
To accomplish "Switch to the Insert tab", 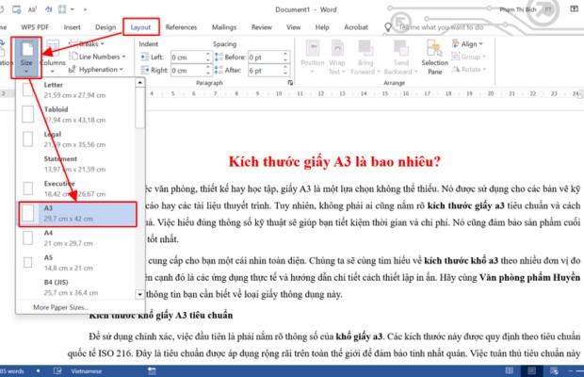I will (72, 27).
